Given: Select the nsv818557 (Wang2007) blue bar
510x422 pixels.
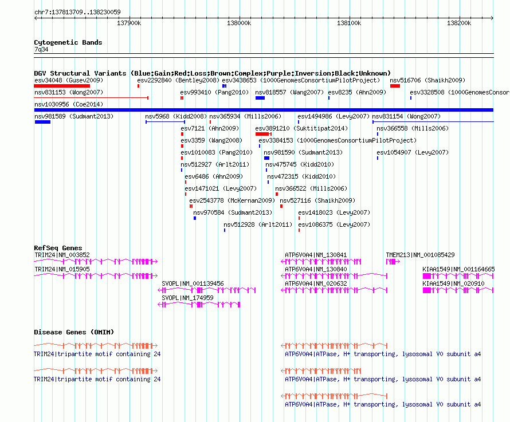Looking at the screenshot, I should click(260, 98).
